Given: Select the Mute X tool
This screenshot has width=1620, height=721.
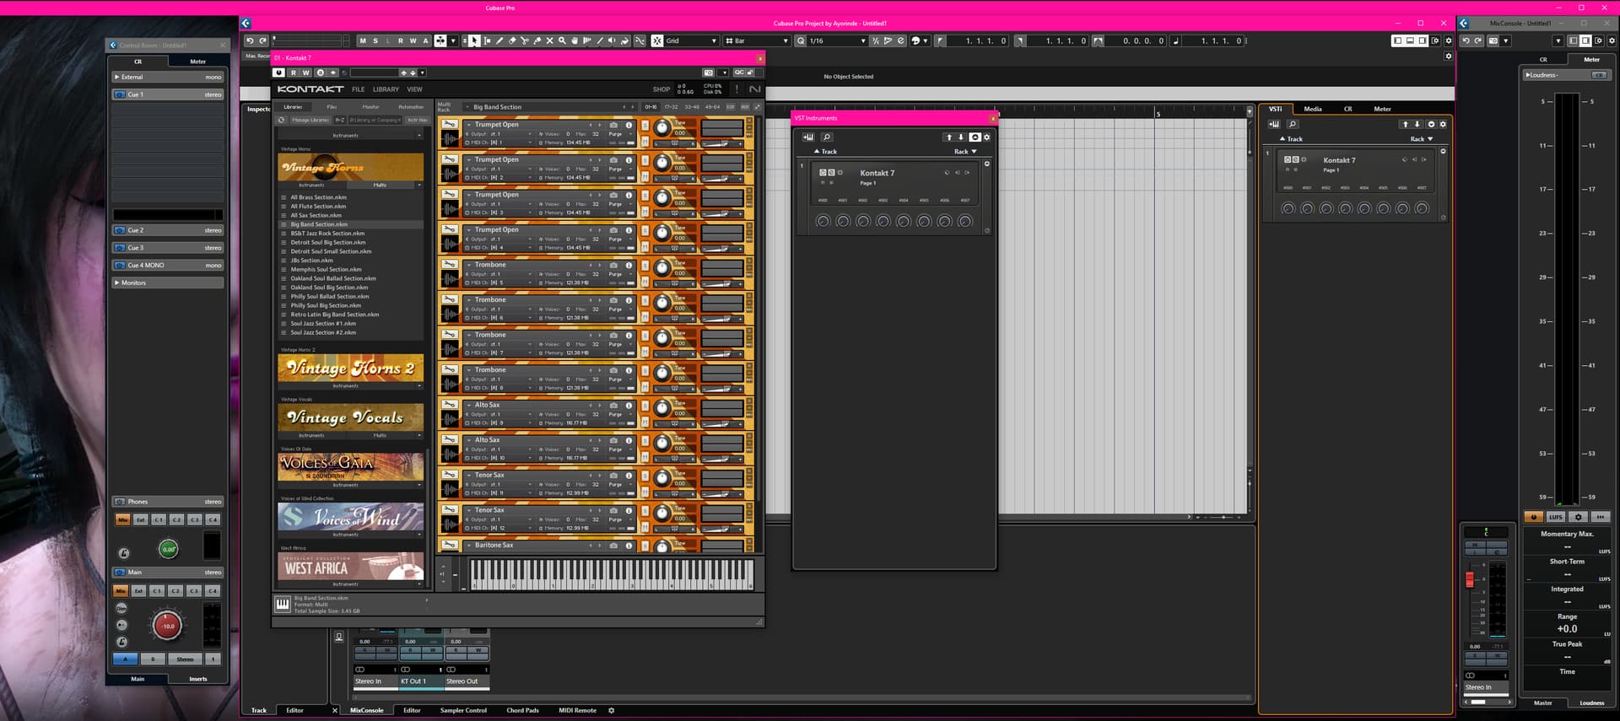Looking at the screenshot, I should point(550,40).
